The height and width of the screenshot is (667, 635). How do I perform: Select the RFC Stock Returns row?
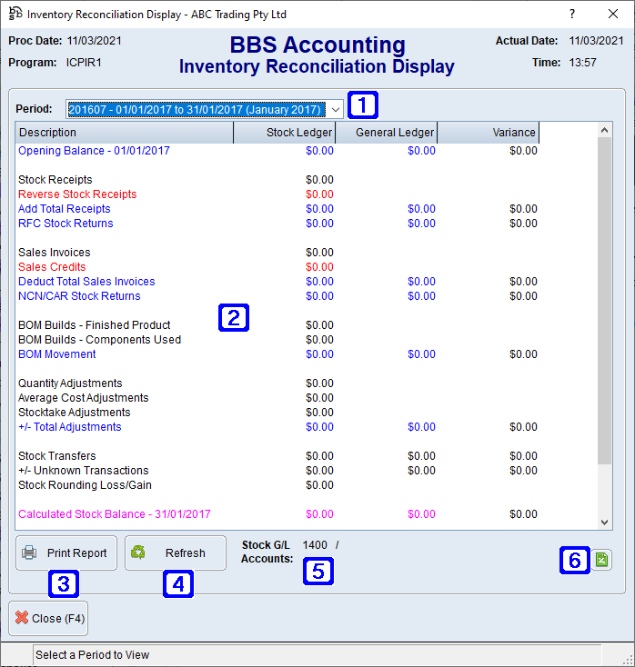point(277,224)
